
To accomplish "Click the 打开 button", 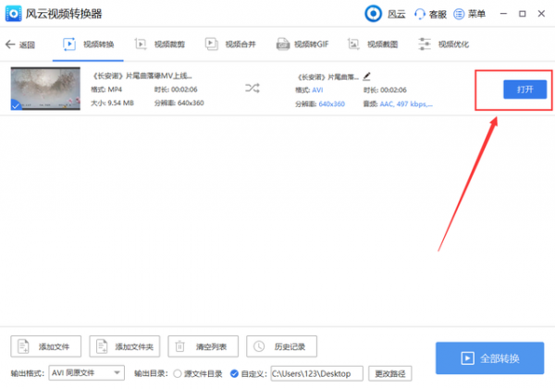I will click(x=524, y=90).
